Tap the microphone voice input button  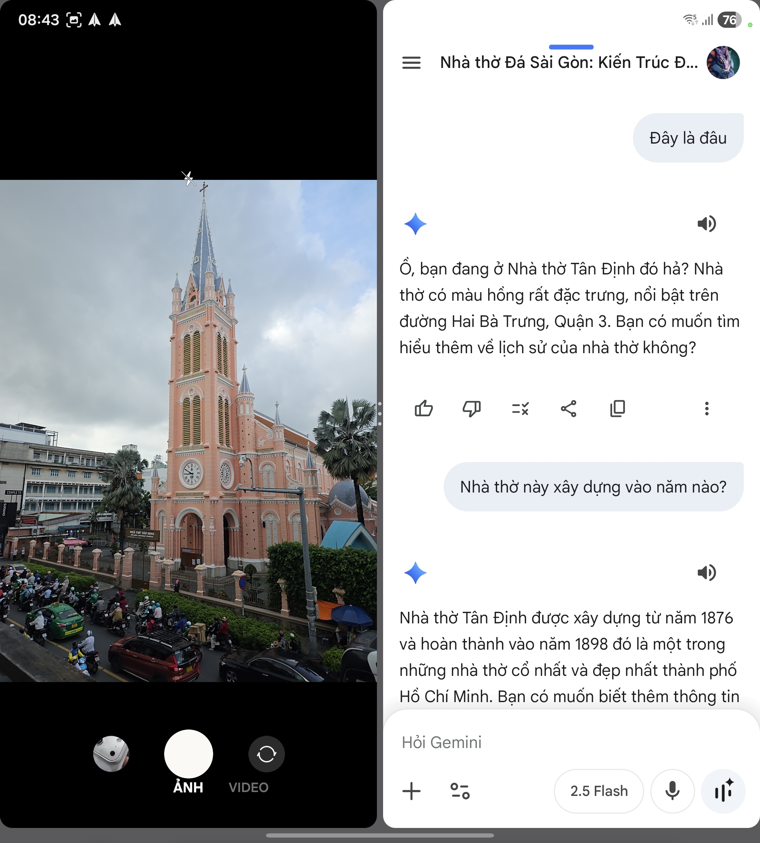pos(672,791)
